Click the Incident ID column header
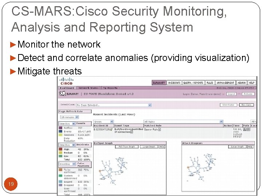This screenshot has width=262, height=196. pyautogui.click(x=103, y=126)
